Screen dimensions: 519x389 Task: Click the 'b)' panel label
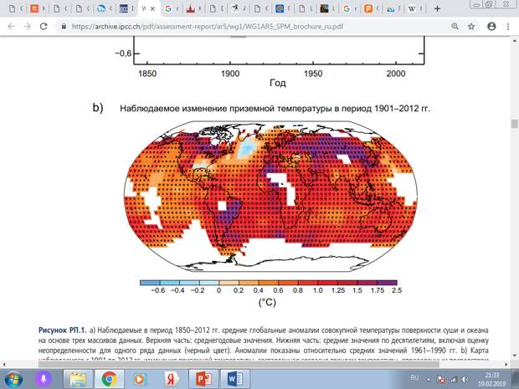point(98,108)
